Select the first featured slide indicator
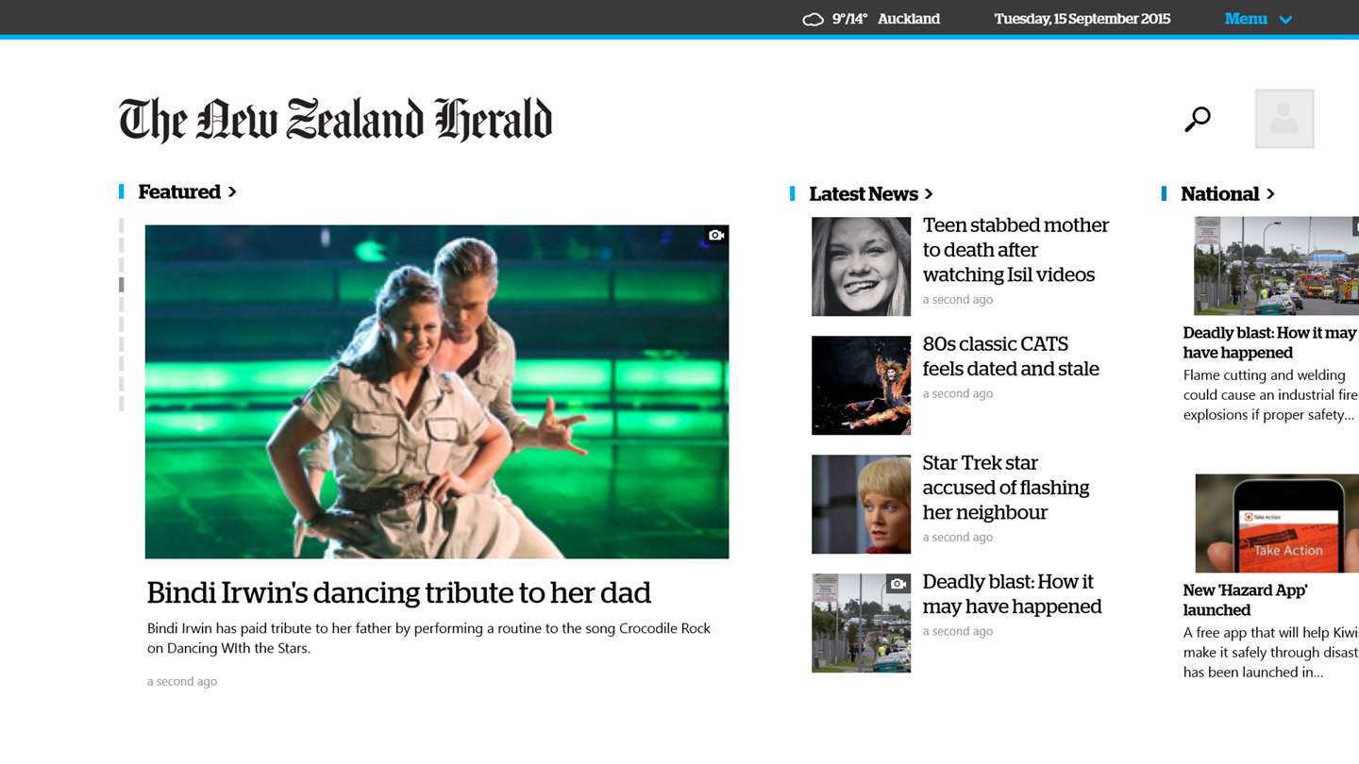 tap(121, 225)
